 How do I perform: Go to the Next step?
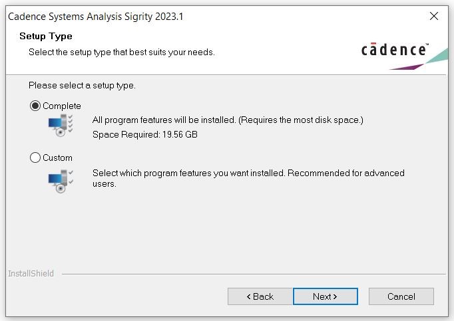(x=326, y=296)
